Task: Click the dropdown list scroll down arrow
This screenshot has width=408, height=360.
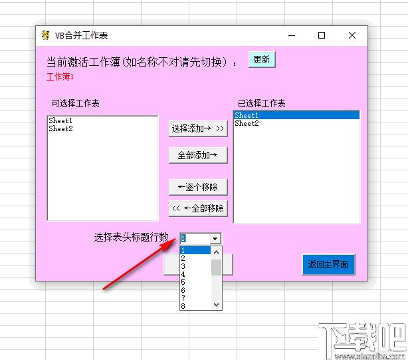Action: pyautogui.click(x=216, y=304)
